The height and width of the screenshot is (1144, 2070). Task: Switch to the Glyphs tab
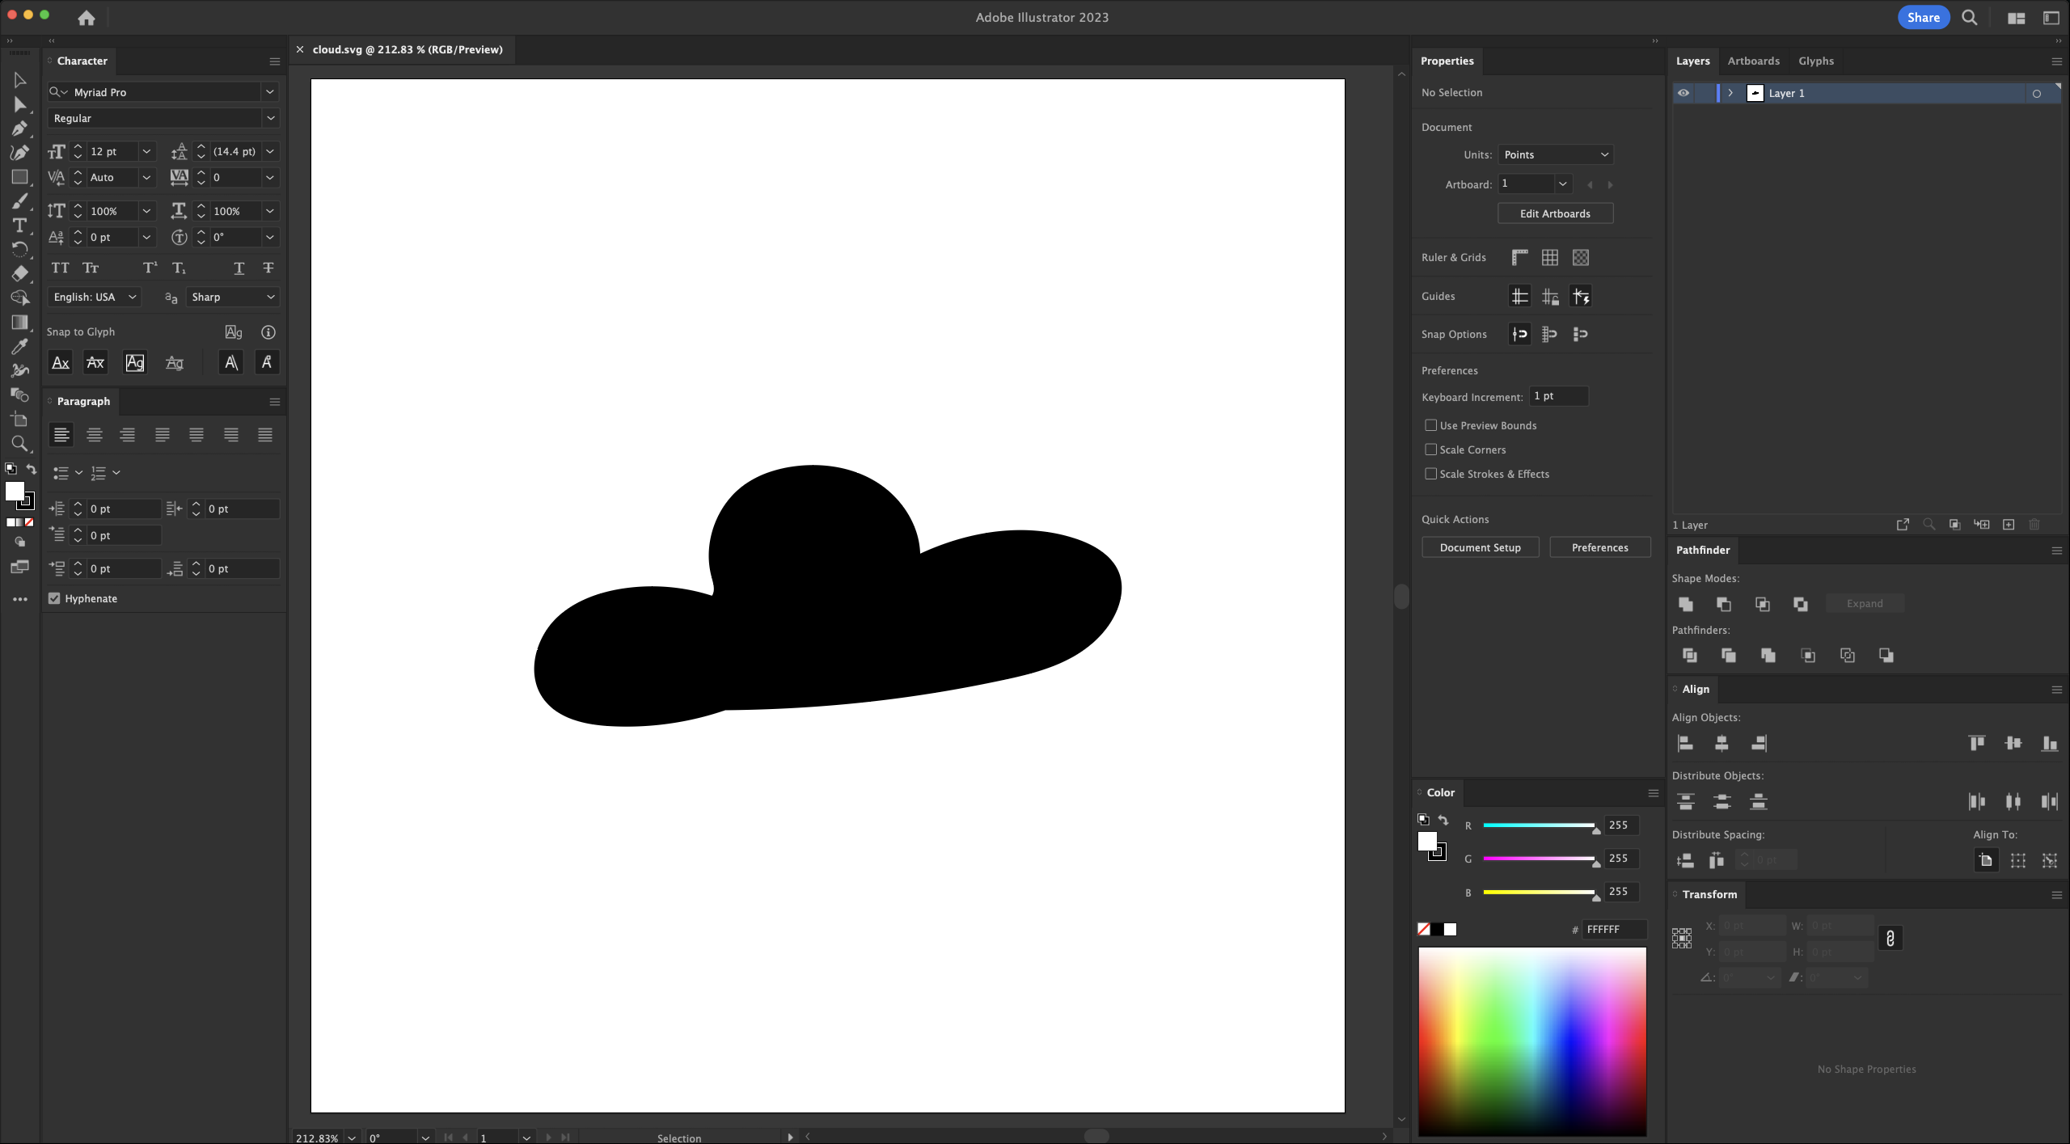[1816, 61]
